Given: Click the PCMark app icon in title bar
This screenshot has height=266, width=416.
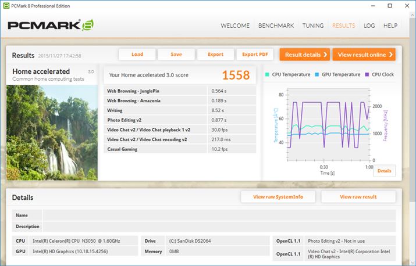Looking at the screenshot, I should click(x=6, y=5).
